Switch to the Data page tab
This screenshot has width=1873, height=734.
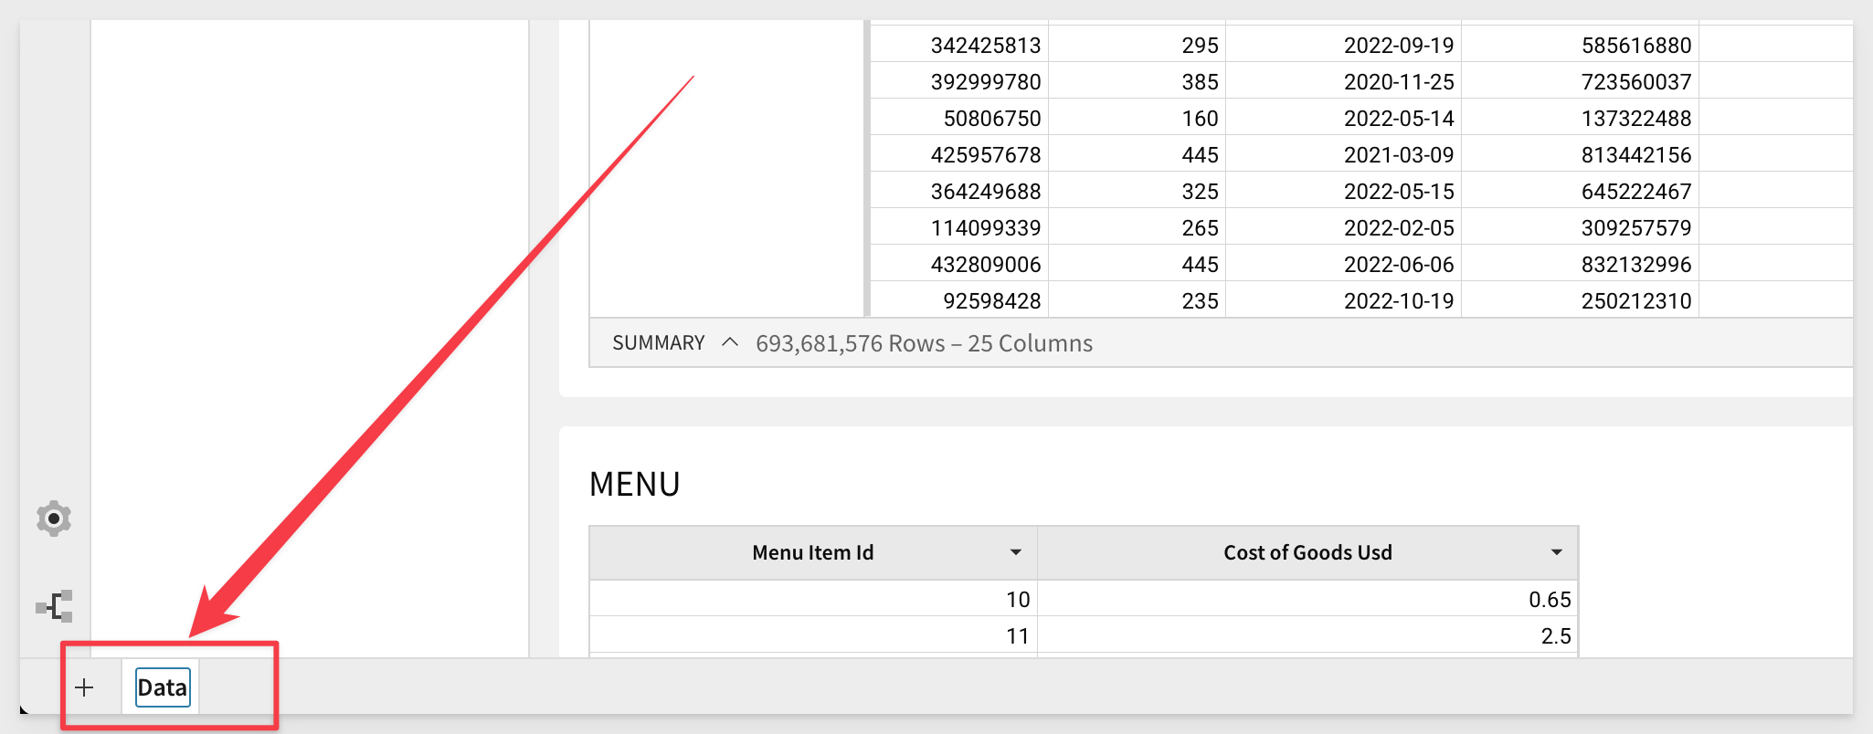pyautogui.click(x=163, y=687)
